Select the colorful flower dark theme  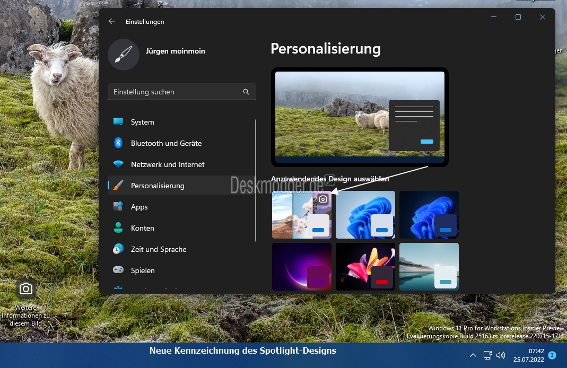[x=365, y=266]
